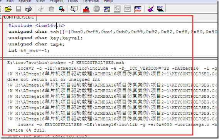Click the 'int k4_cnt=-1;' line
This screenshot has width=219, height=139.
[29, 50]
